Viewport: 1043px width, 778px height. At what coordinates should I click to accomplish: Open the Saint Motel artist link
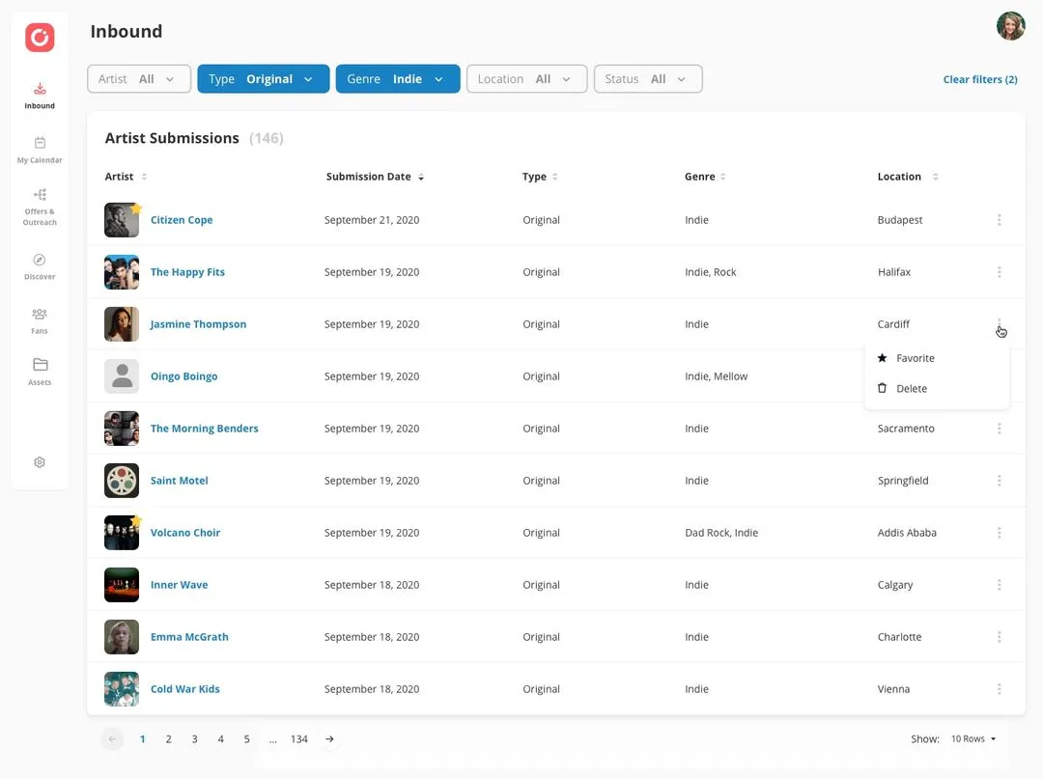179,481
